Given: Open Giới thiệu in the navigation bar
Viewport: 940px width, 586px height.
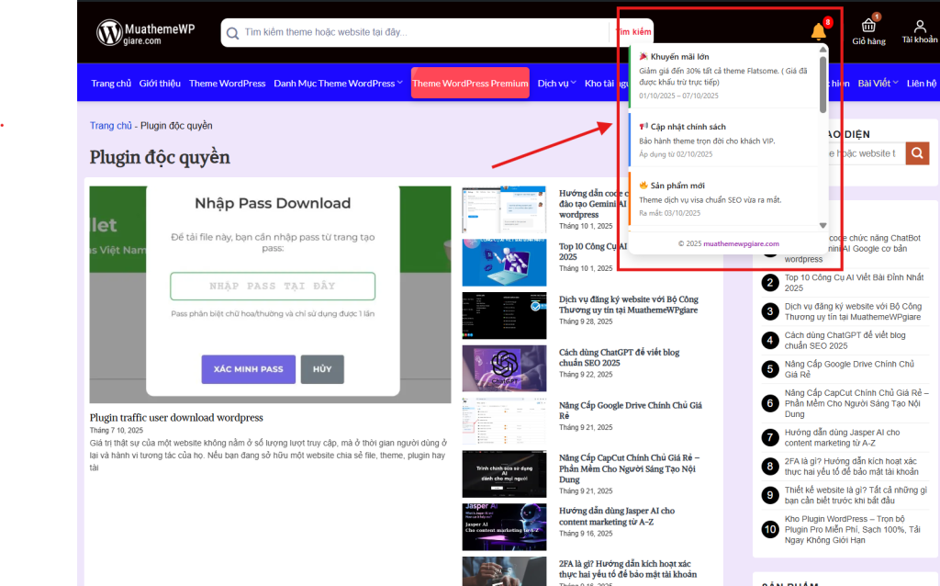Looking at the screenshot, I should 160,84.
